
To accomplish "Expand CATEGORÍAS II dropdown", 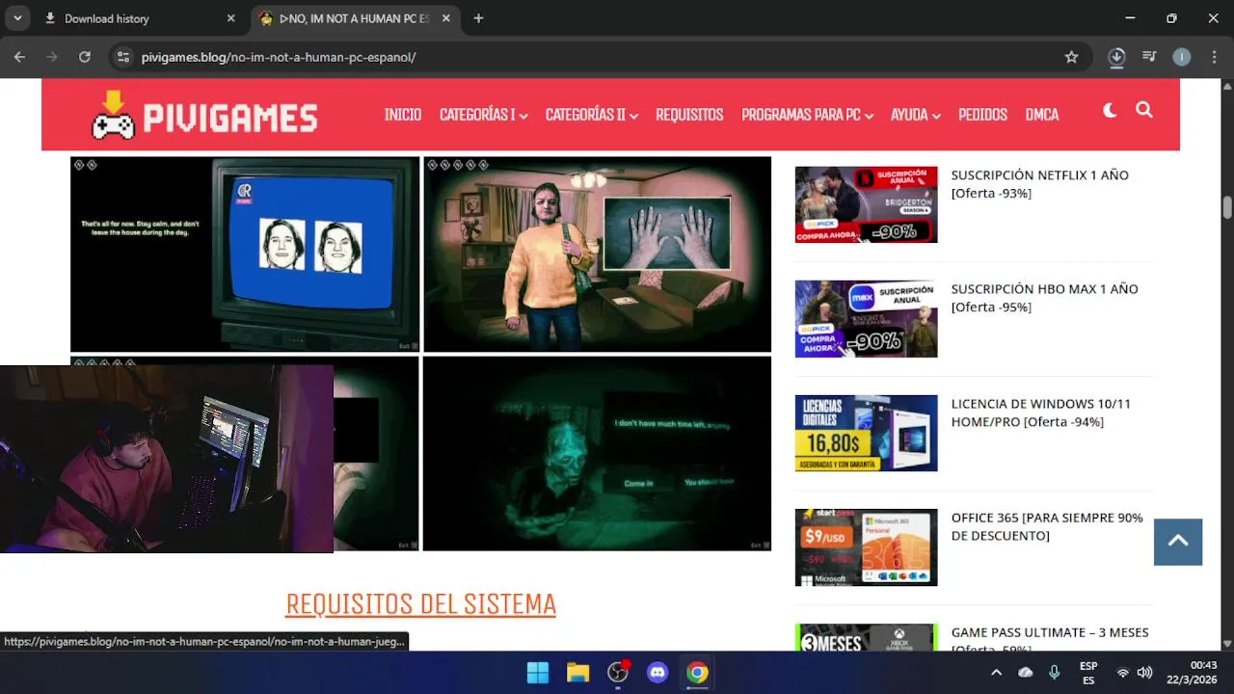I will (591, 115).
